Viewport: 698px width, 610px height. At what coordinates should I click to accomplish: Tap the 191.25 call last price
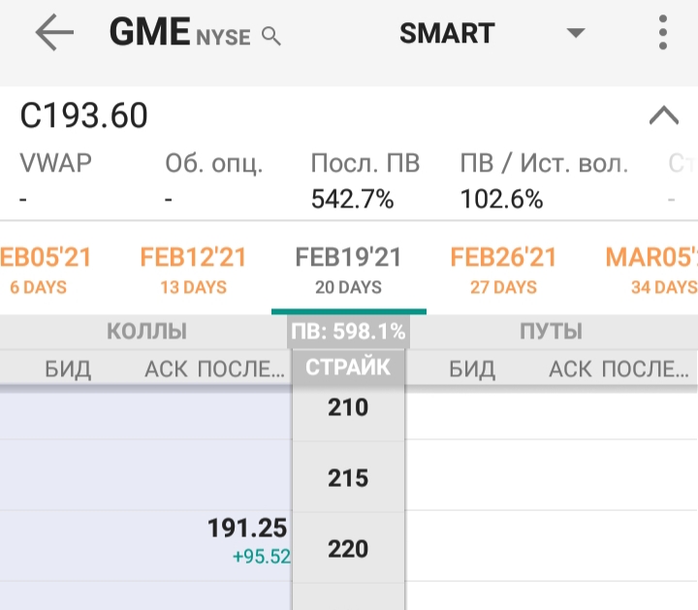pos(247,529)
